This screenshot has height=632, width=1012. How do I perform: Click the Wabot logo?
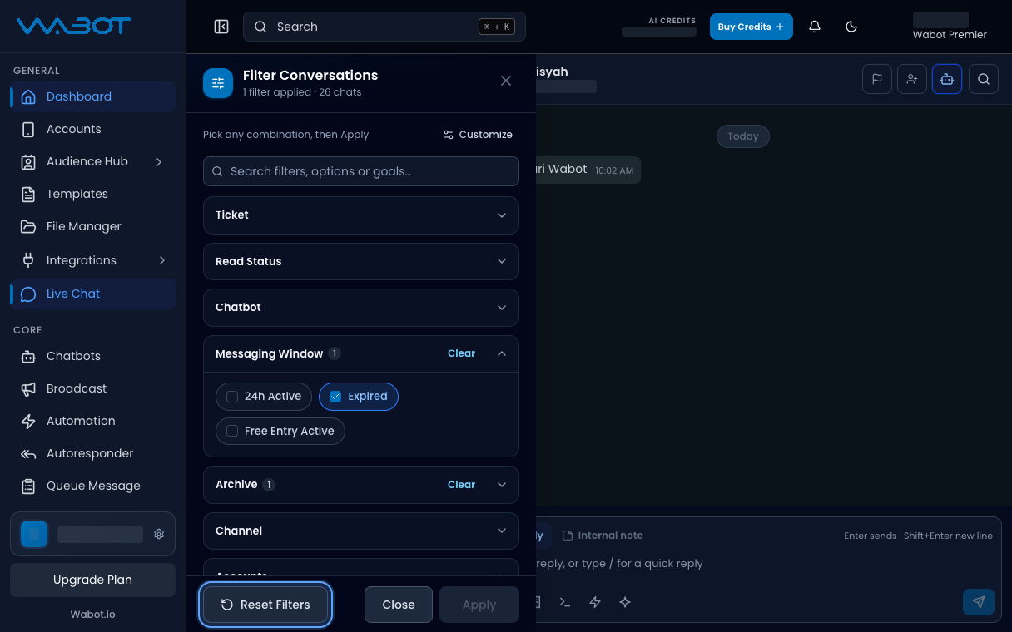[74, 26]
